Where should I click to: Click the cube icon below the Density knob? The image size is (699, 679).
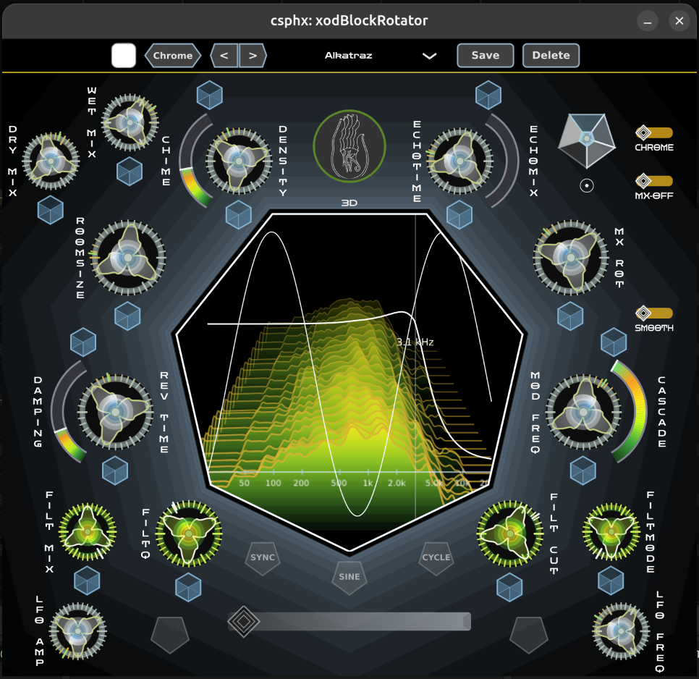coord(239,215)
